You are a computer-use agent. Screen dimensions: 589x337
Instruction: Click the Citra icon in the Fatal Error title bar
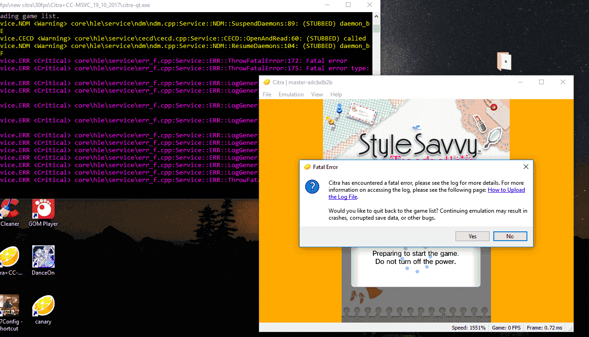pyautogui.click(x=307, y=167)
